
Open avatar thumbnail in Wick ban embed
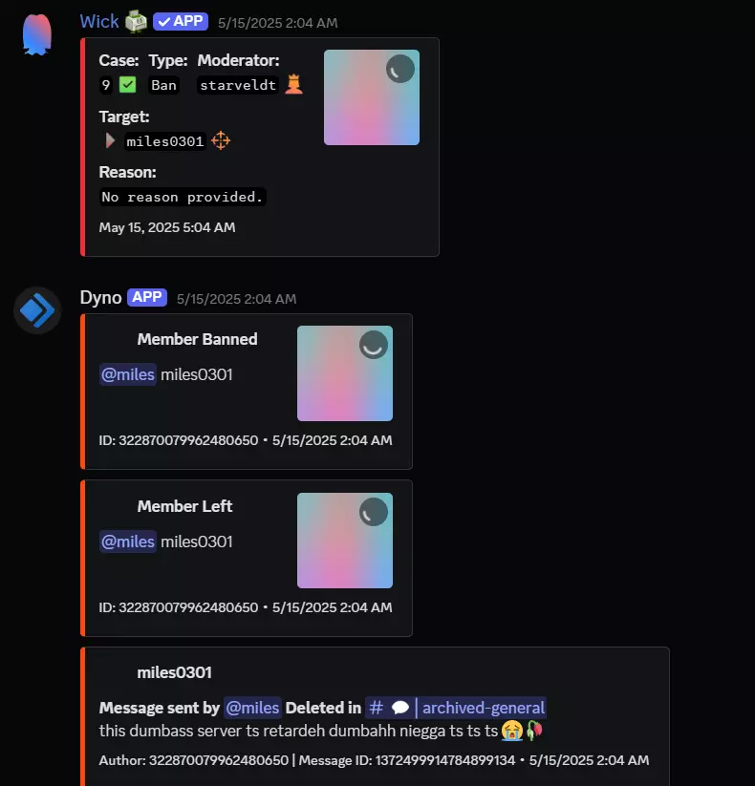(x=372, y=97)
